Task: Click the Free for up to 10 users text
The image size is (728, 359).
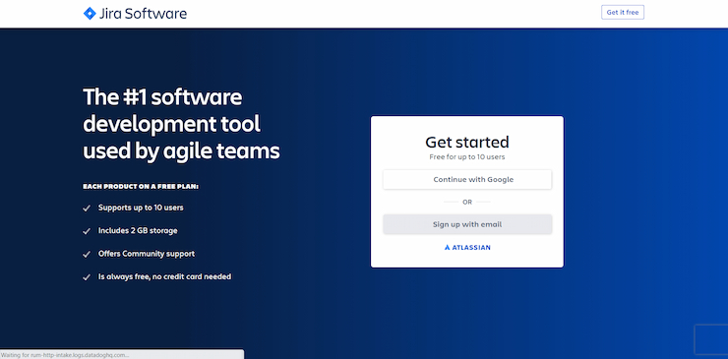Action: tap(467, 157)
